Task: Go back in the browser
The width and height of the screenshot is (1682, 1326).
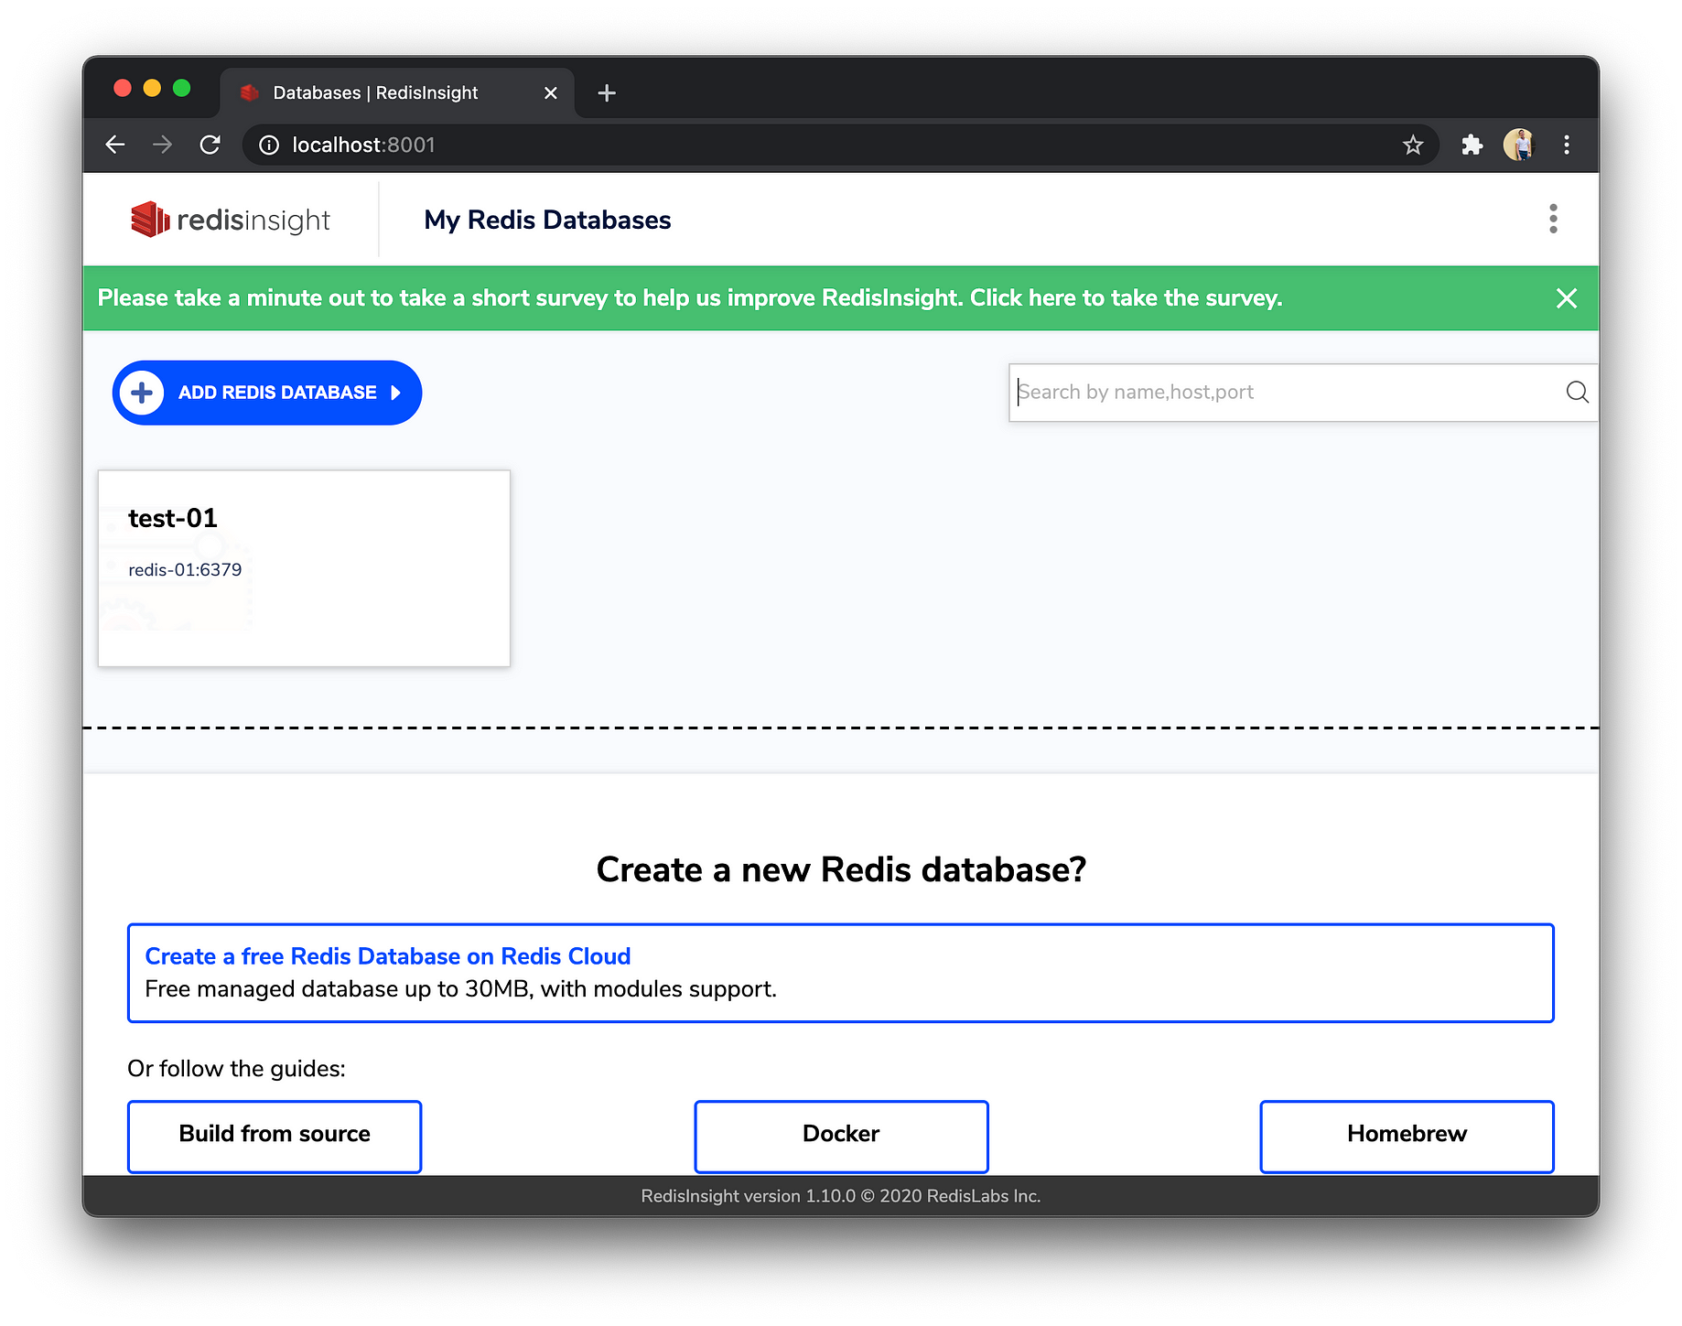Action: click(115, 145)
